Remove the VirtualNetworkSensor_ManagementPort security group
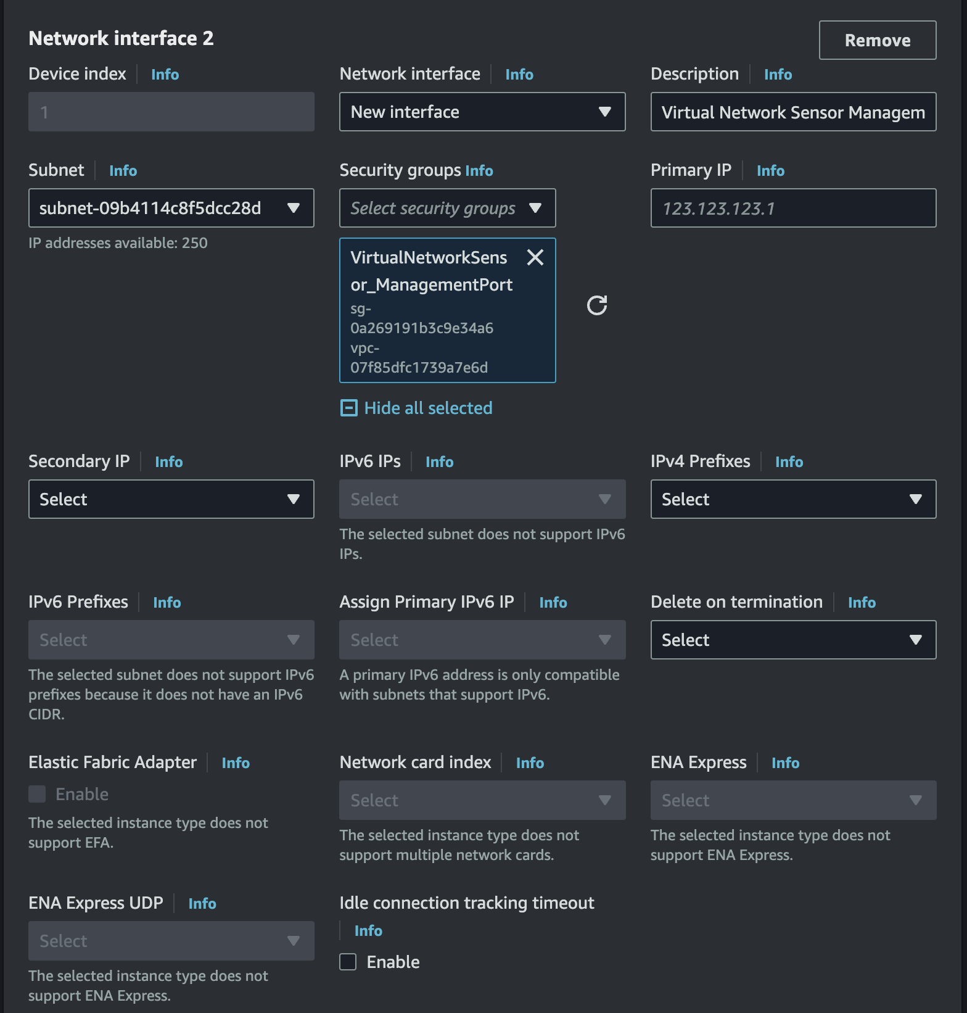 (535, 257)
